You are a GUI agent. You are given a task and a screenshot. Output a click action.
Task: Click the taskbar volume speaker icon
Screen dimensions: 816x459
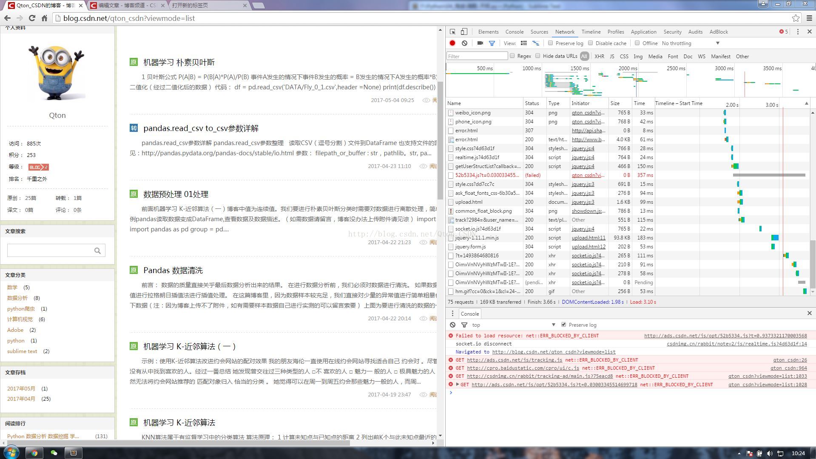pyautogui.click(x=770, y=453)
